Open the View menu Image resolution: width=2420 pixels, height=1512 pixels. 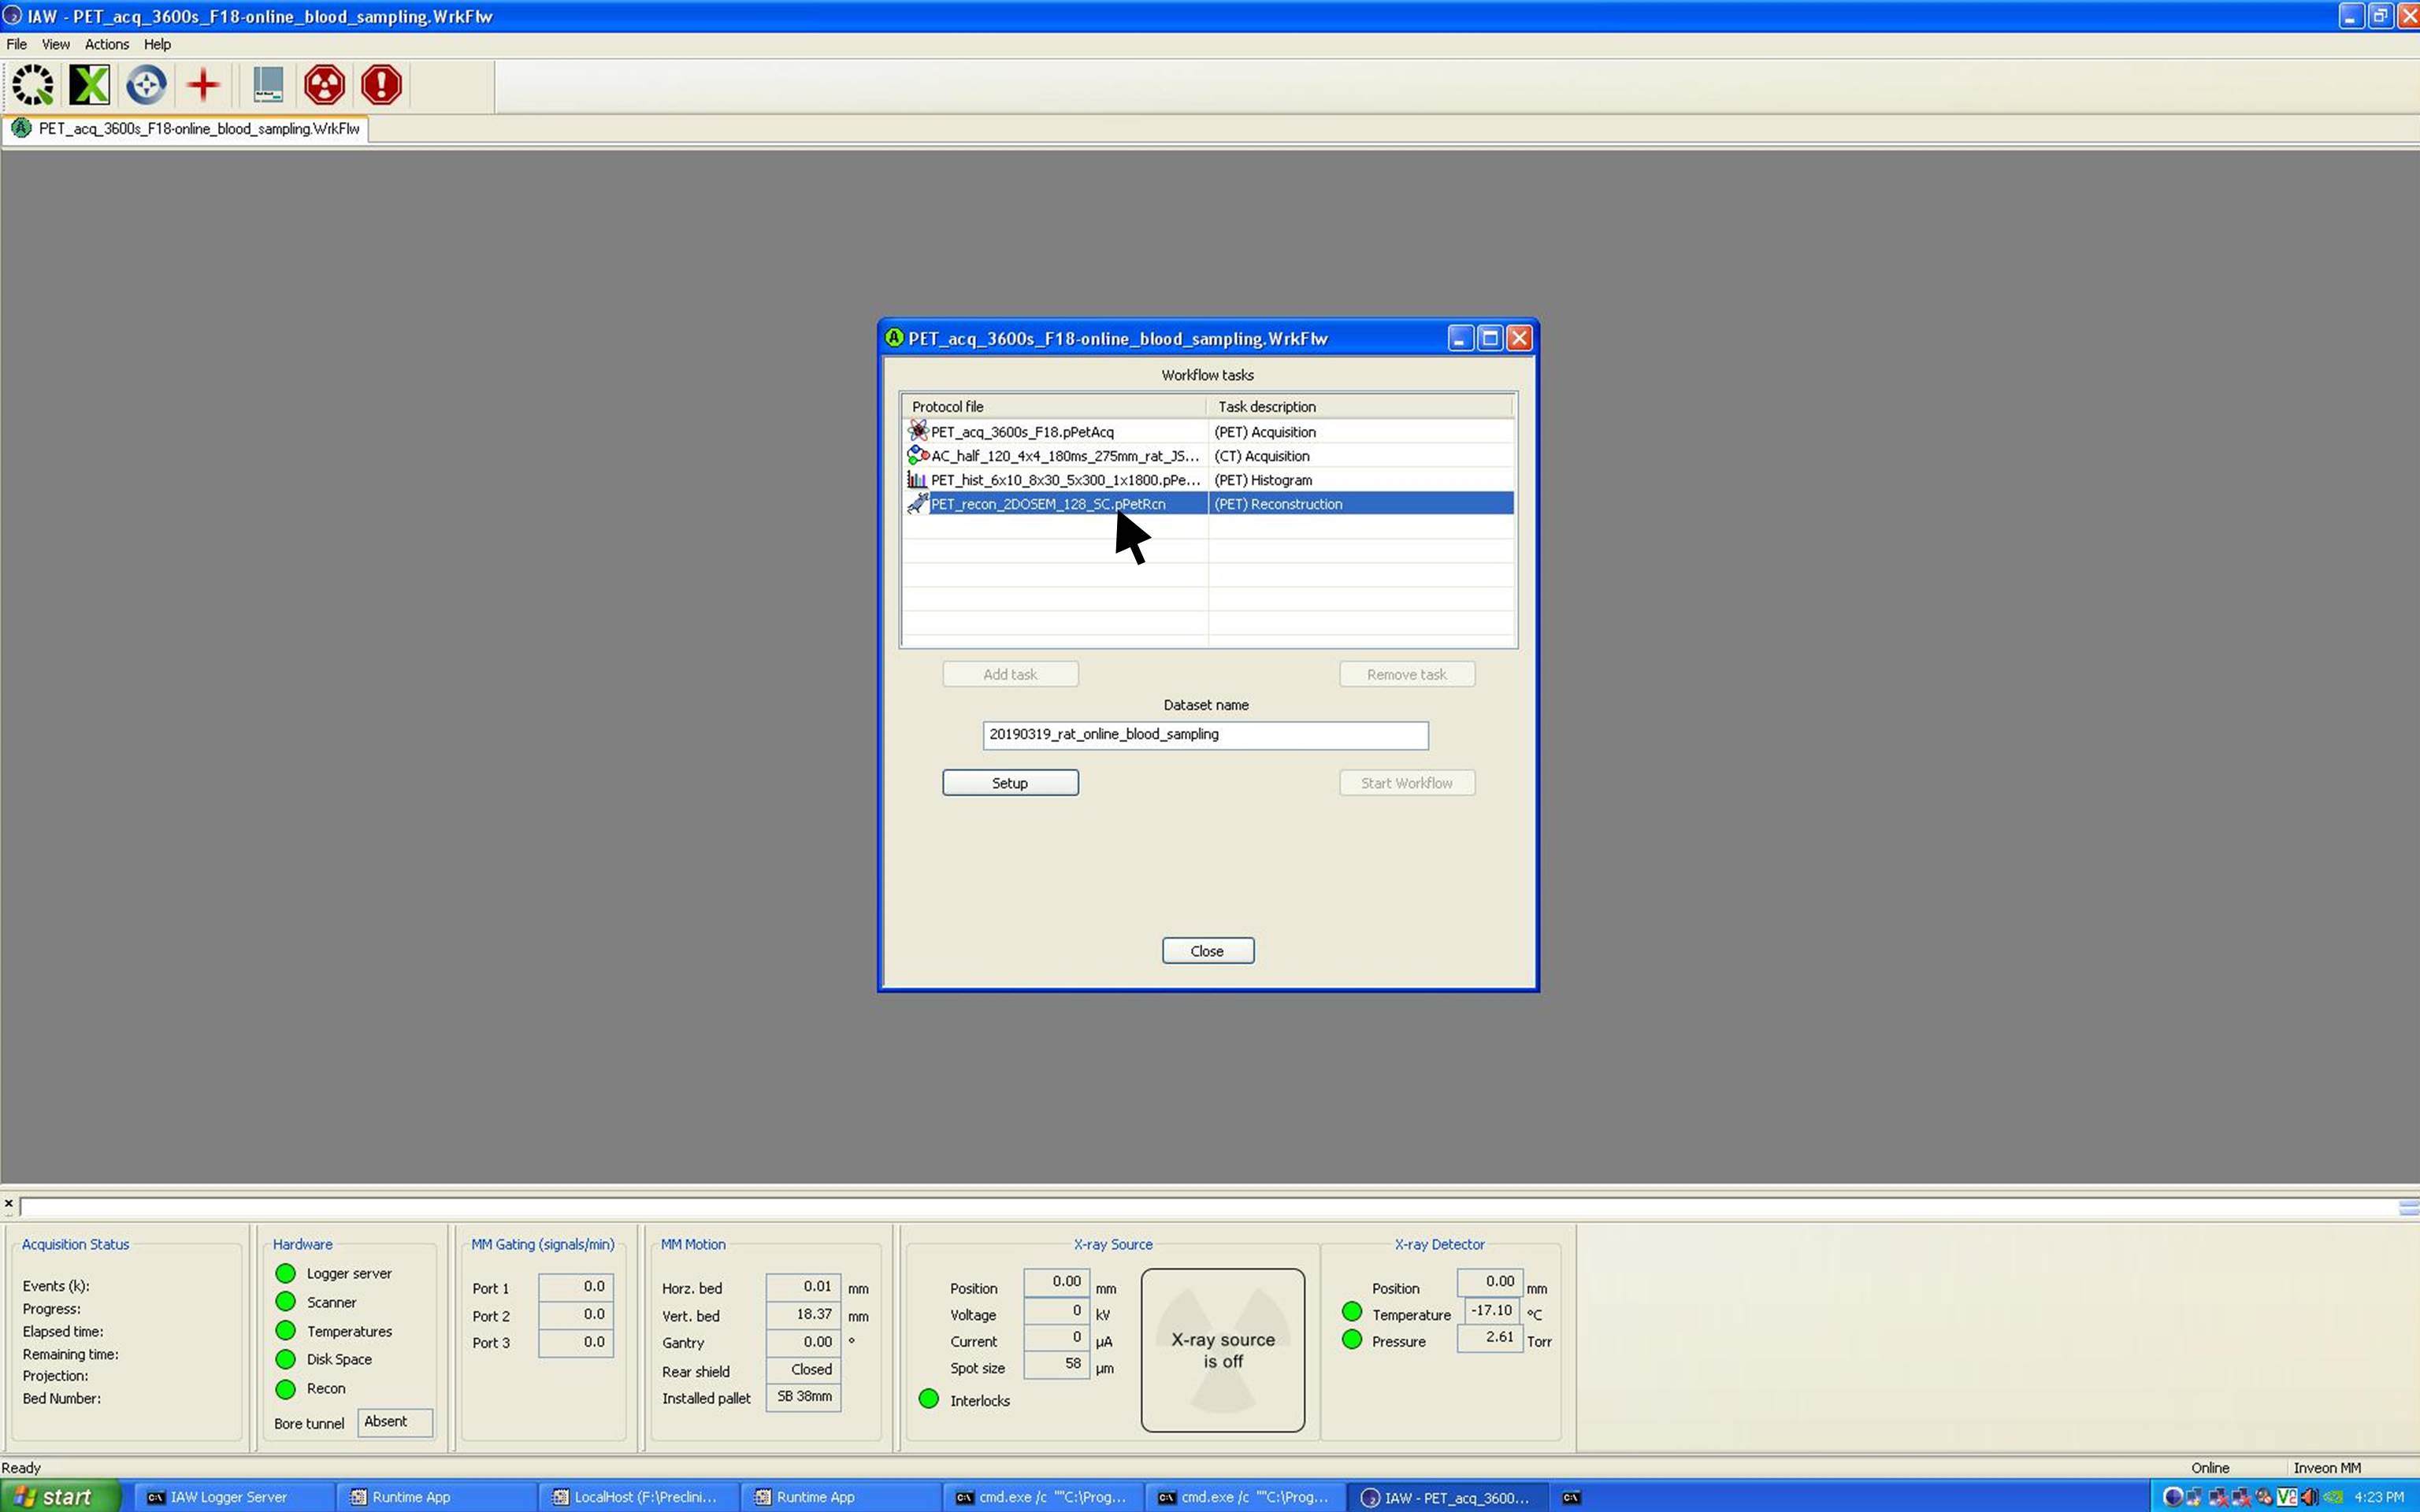click(55, 44)
